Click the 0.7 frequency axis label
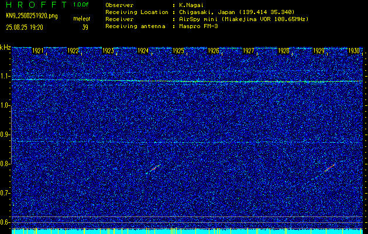 [5, 193]
